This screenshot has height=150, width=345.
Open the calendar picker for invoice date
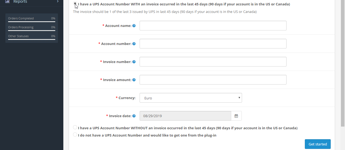coord(236,116)
